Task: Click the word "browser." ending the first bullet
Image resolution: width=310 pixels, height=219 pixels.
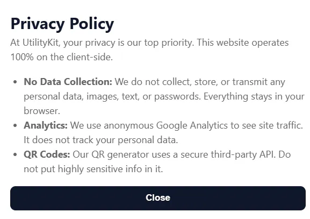Action: (42, 111)
